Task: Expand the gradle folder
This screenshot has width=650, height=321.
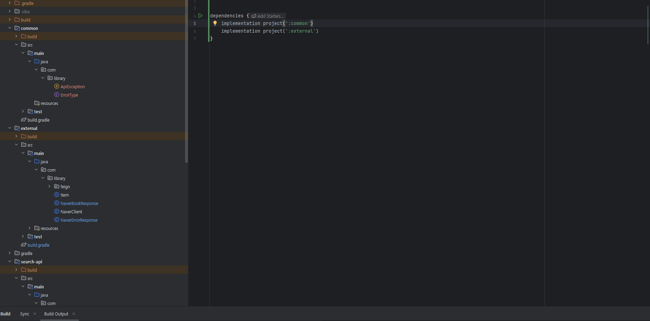Action: tap(10, 253)
